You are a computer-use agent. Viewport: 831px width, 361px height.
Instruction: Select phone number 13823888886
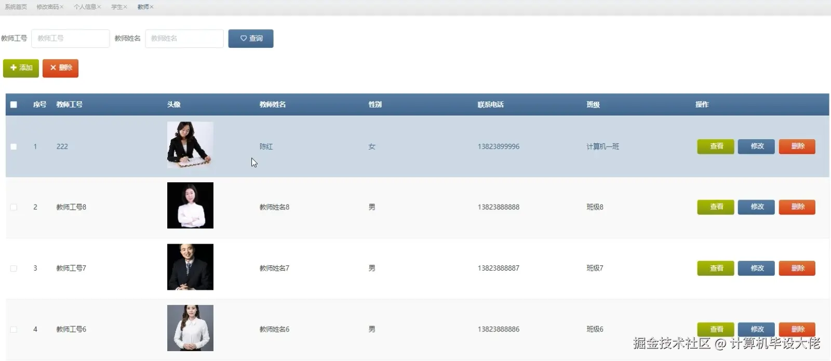[x=499, y=329]
